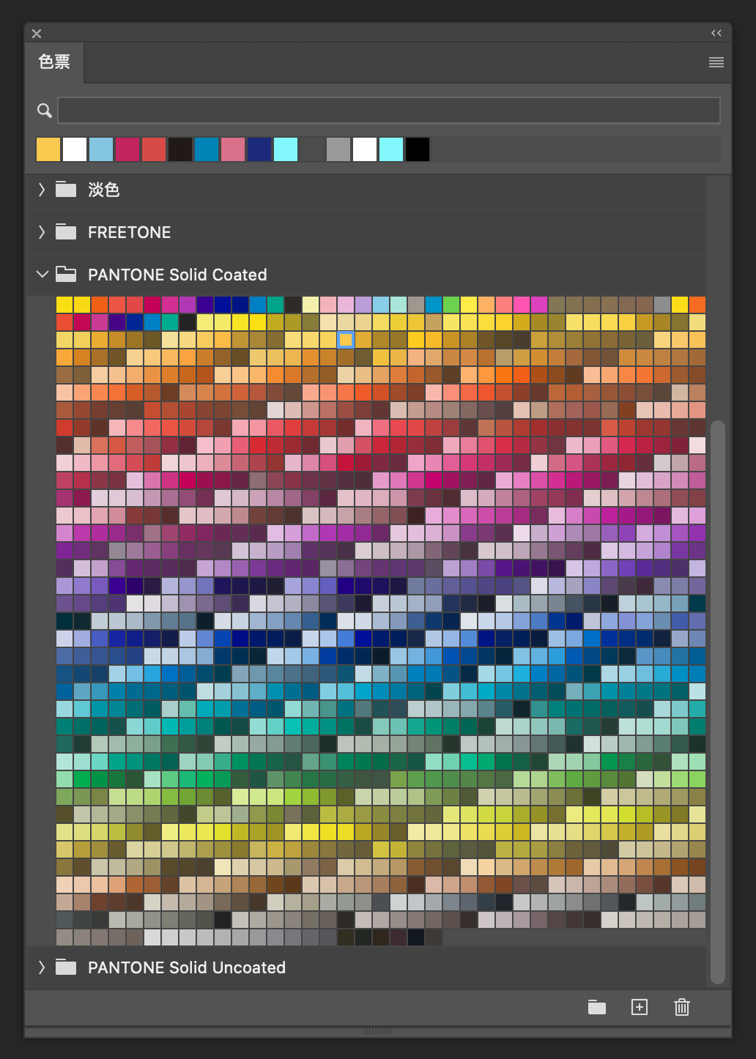Create a new swatch group folder

597,1007
